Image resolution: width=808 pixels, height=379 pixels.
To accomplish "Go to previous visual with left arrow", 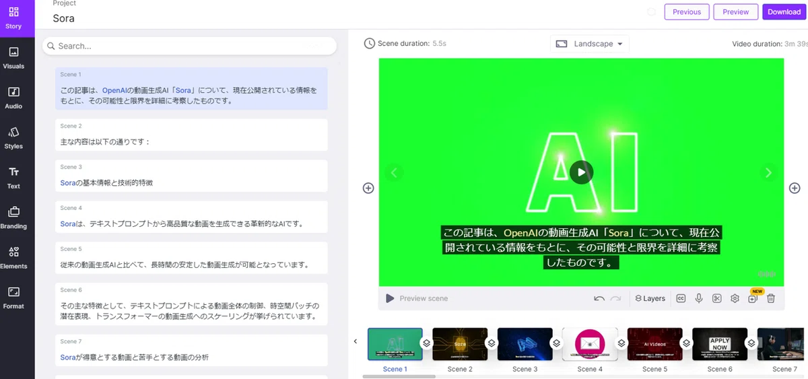I will [395, 172].
